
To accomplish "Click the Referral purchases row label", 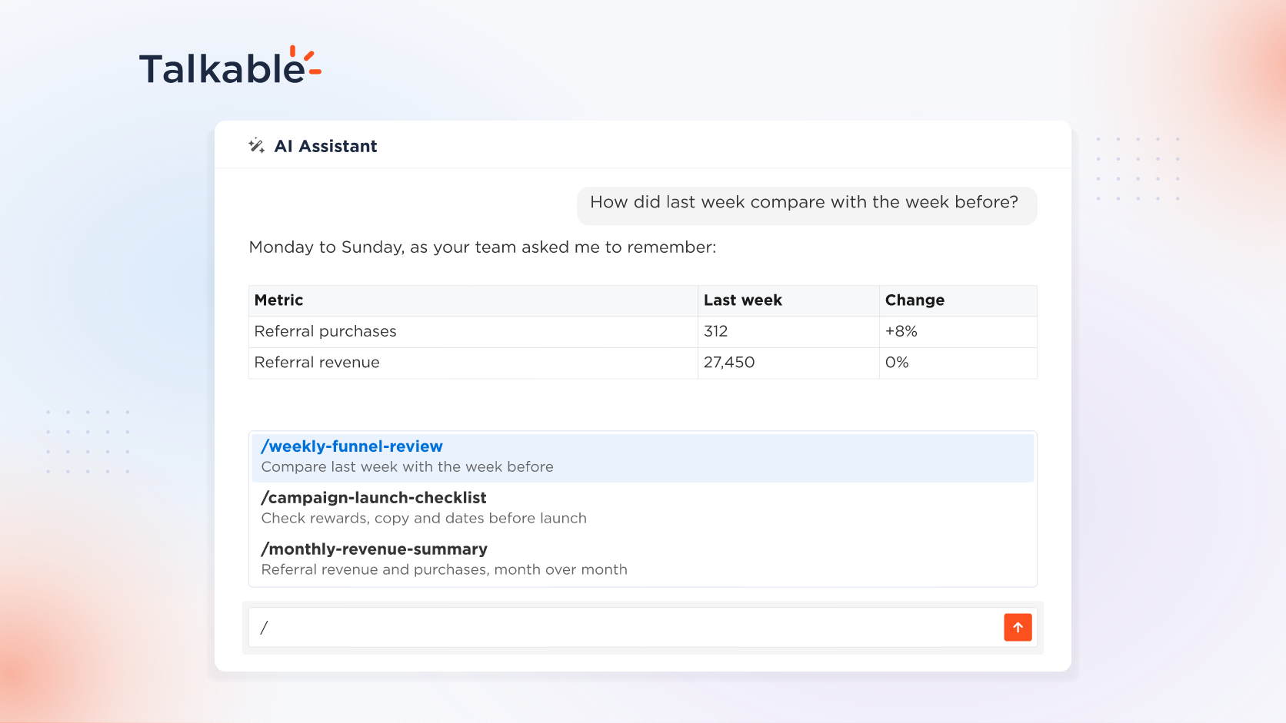I will pos(325,331).
